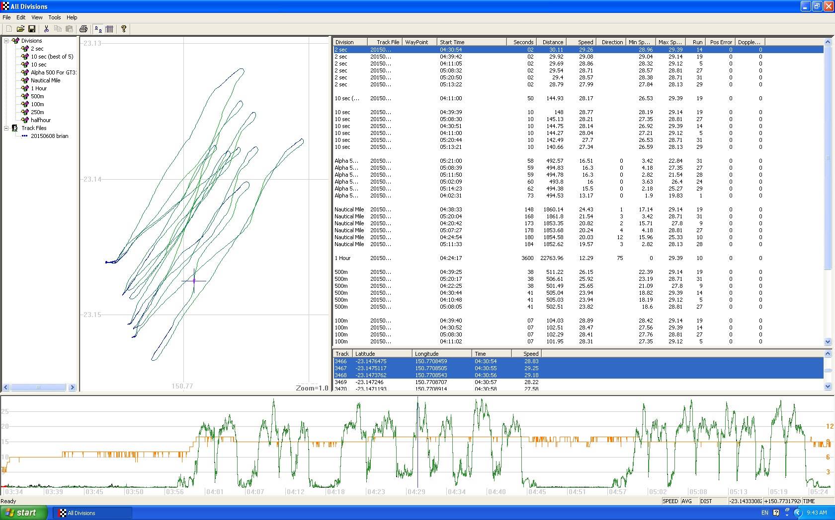Click the Open file toolbar icon

(20, 29)
